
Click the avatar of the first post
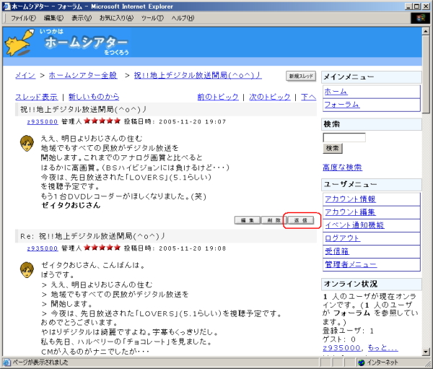pos(27,143)
